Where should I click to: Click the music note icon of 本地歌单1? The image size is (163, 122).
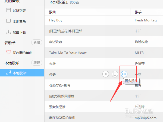8,72
